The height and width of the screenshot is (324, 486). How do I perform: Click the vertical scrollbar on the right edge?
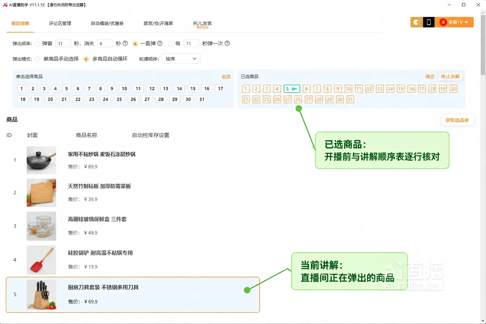483,44
